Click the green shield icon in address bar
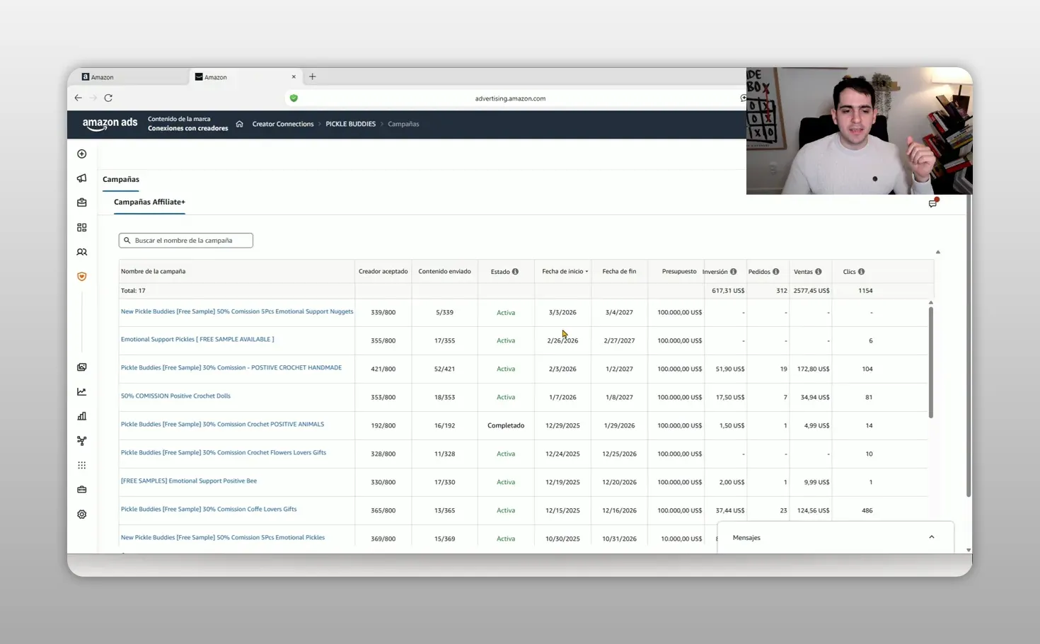1040x644 pixels. 294,98
